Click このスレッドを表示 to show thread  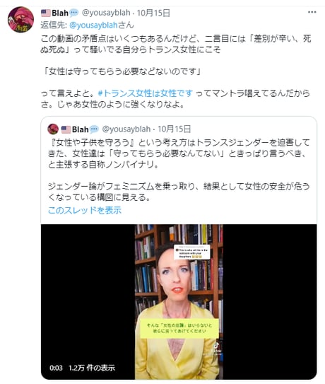point(85,210)
